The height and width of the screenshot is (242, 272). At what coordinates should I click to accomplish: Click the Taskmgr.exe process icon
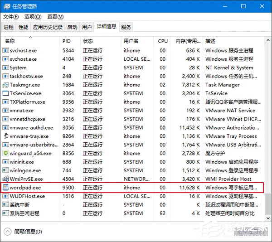5,85
